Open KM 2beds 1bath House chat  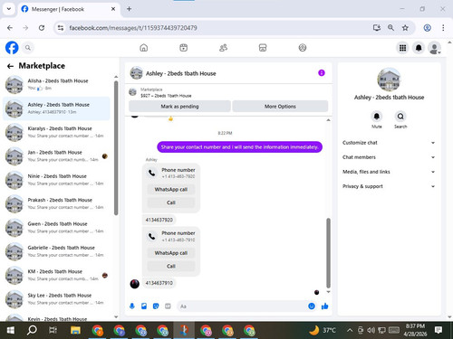56,275
